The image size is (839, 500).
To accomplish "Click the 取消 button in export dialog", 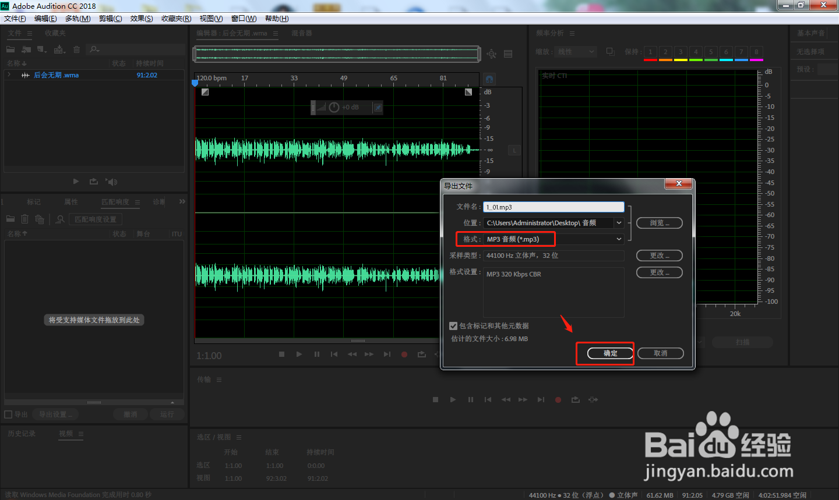I will click(x=660, y=353).
